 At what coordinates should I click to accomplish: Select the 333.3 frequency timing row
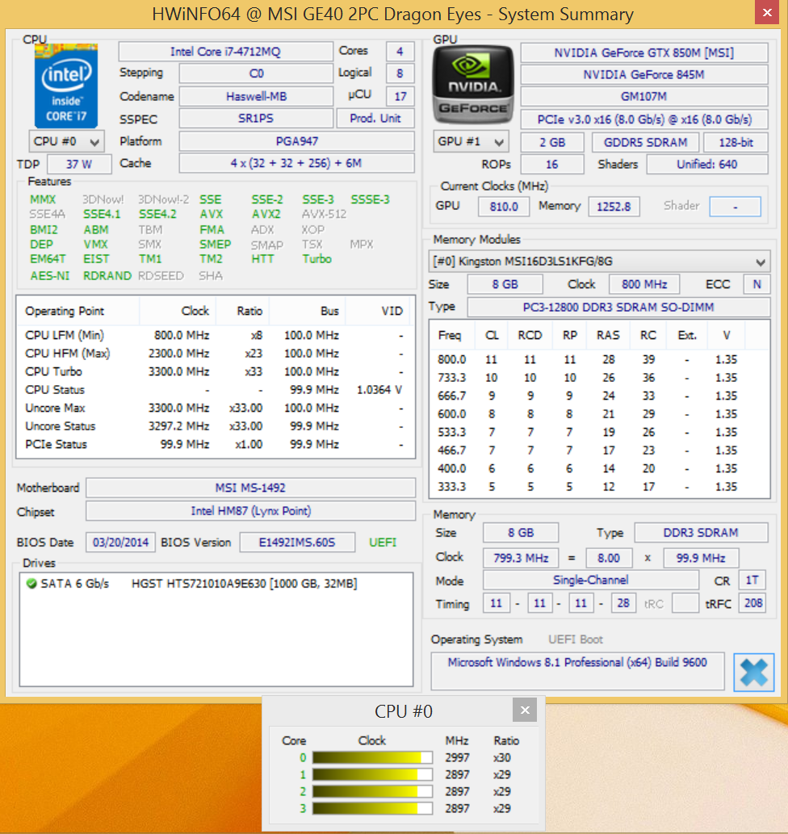pos(599,487)
